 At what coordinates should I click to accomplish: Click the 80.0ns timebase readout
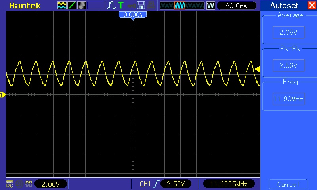(236, 6)
